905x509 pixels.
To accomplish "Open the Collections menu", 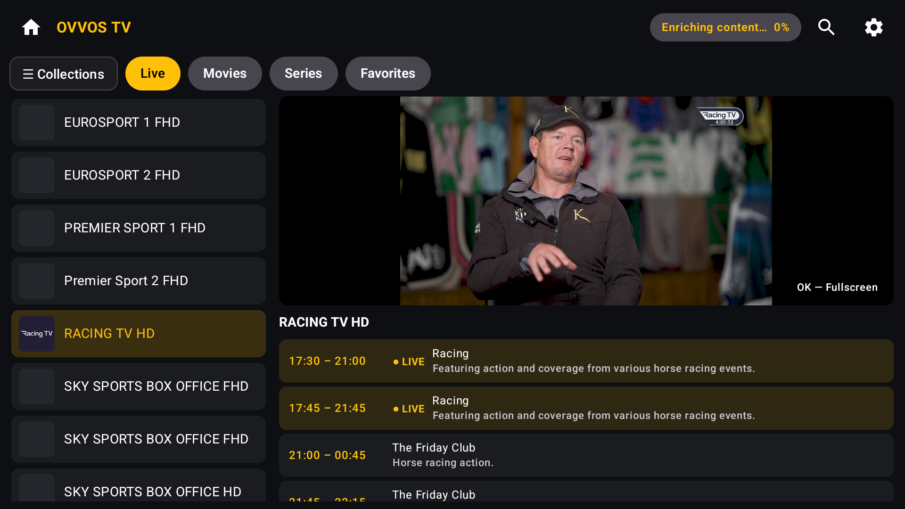I will click(64, 74).
